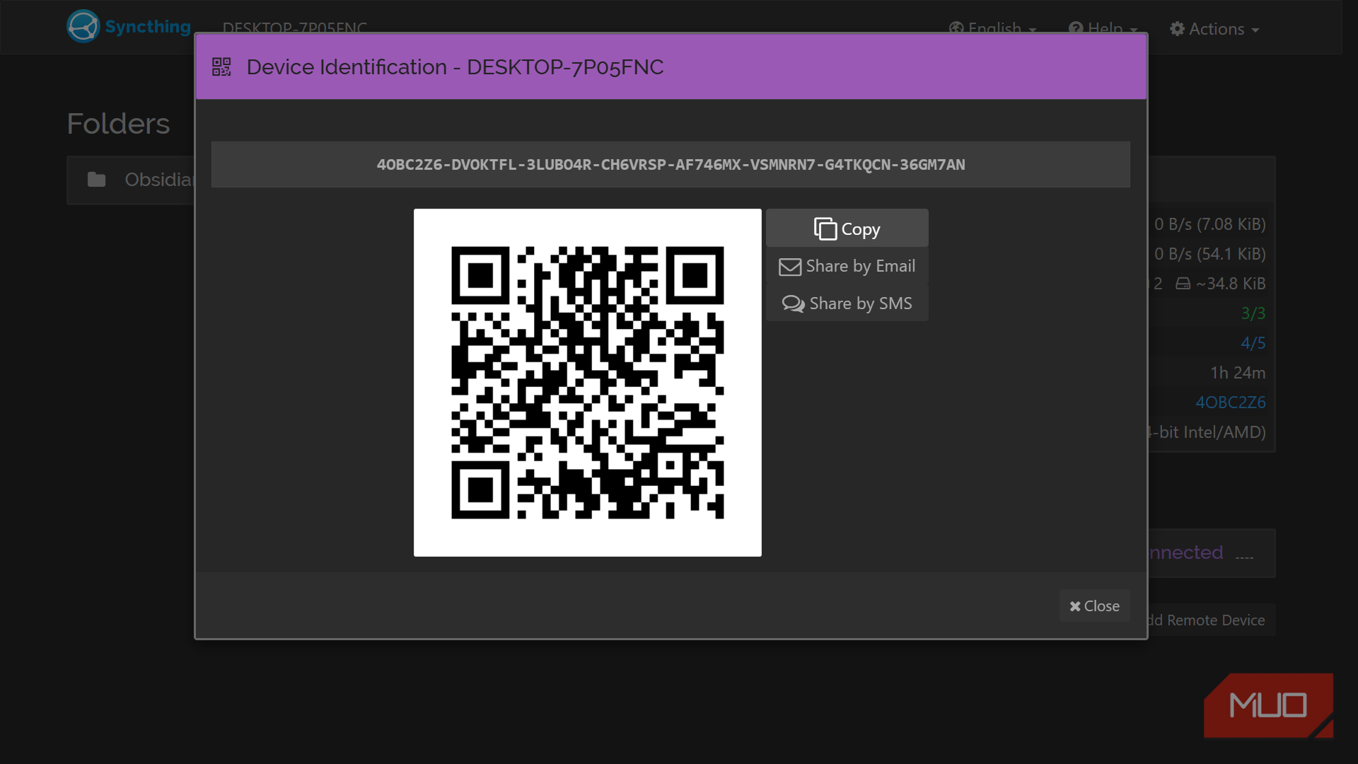The height and width of the screenshot is (764, 1358).
Task: Click the Dialog title text DESKTOP-7P05FNC
Action: [565, 67]
